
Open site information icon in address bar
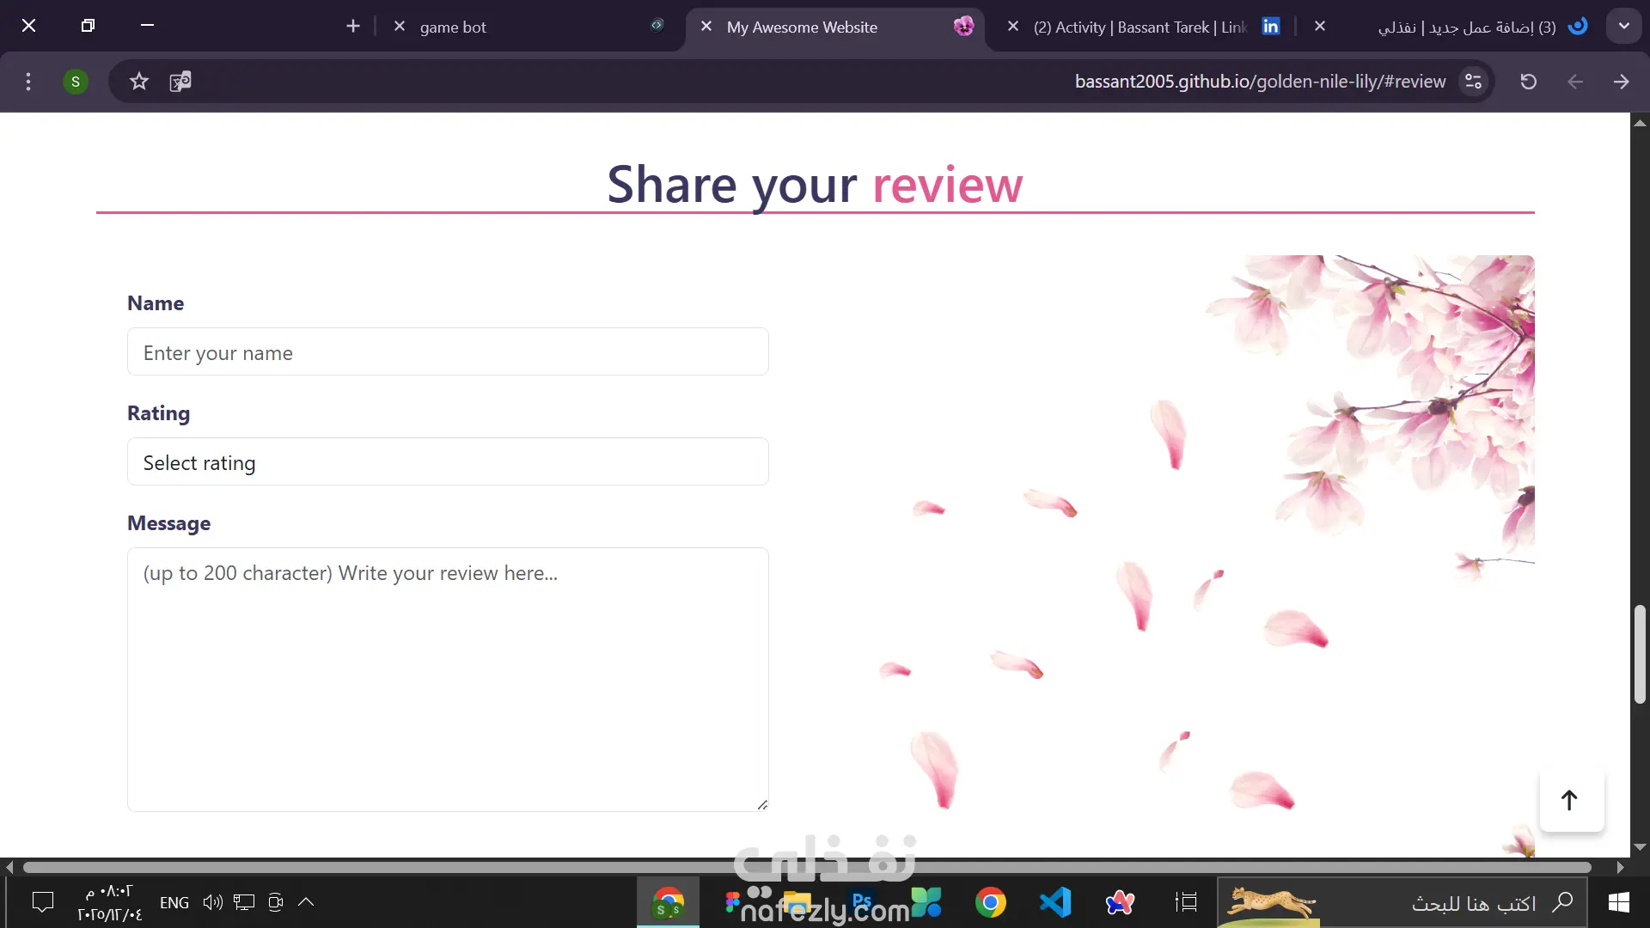point(1473,82)
